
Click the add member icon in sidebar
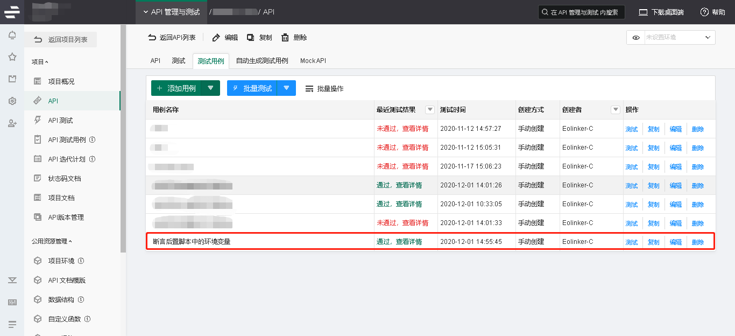(12, 123)
